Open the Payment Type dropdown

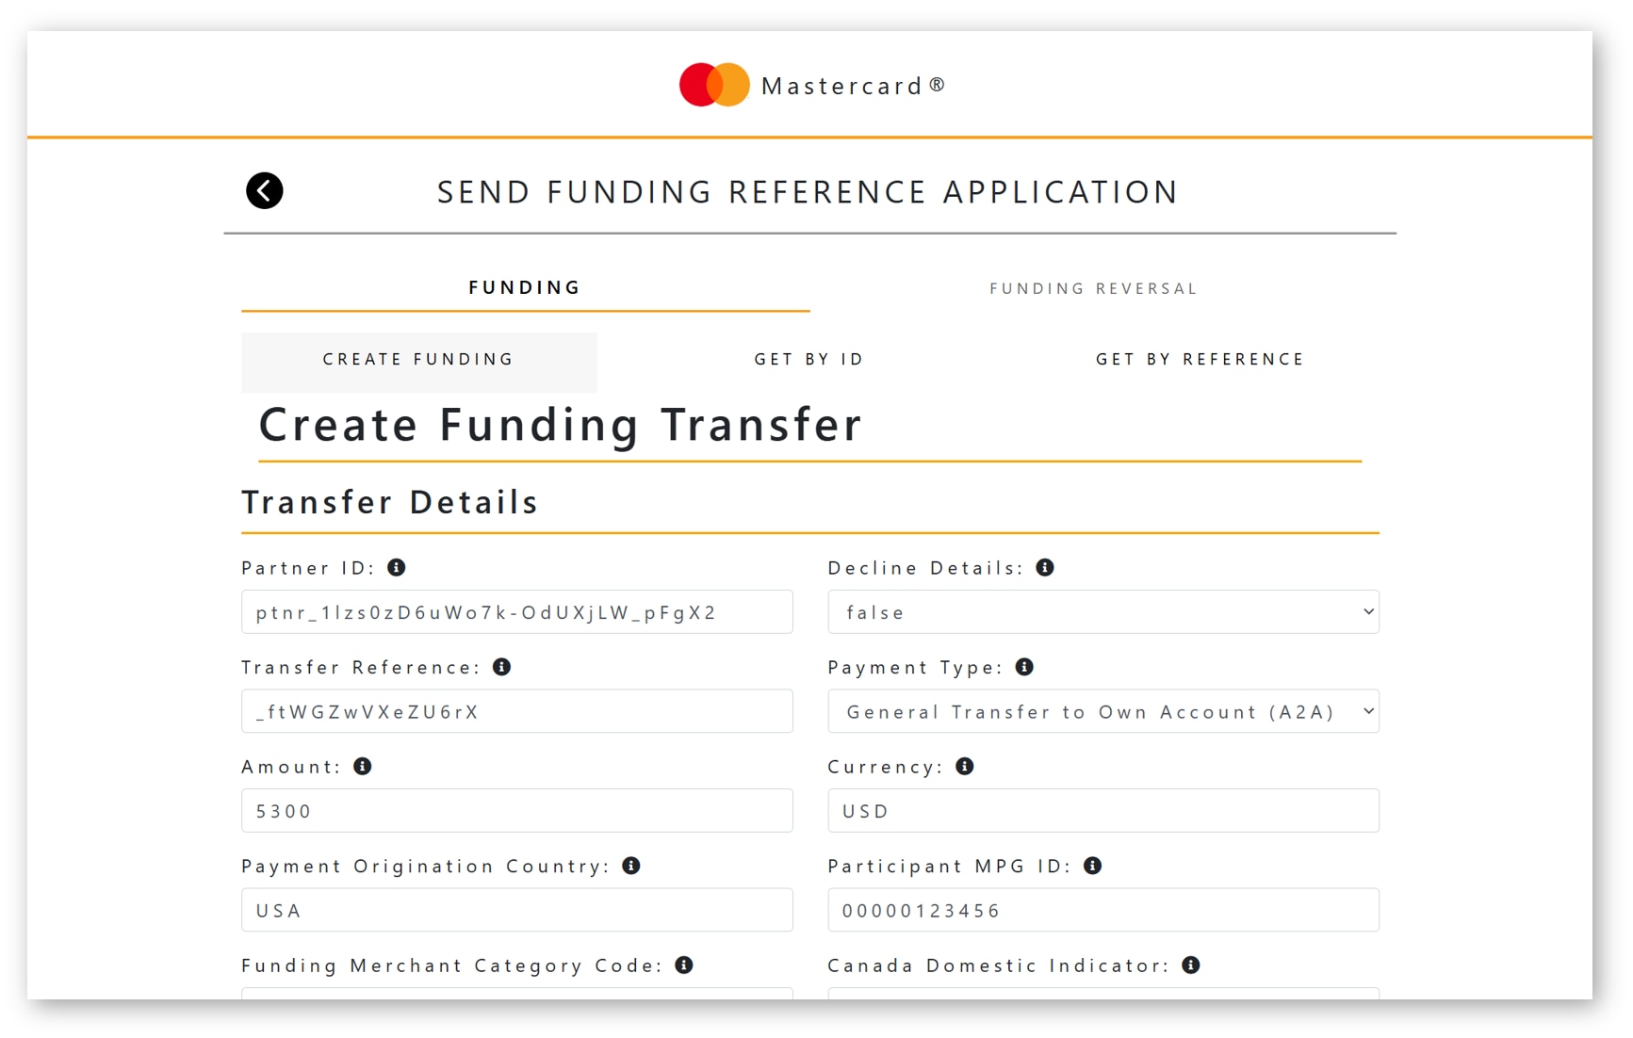[x=1102, y=711]
